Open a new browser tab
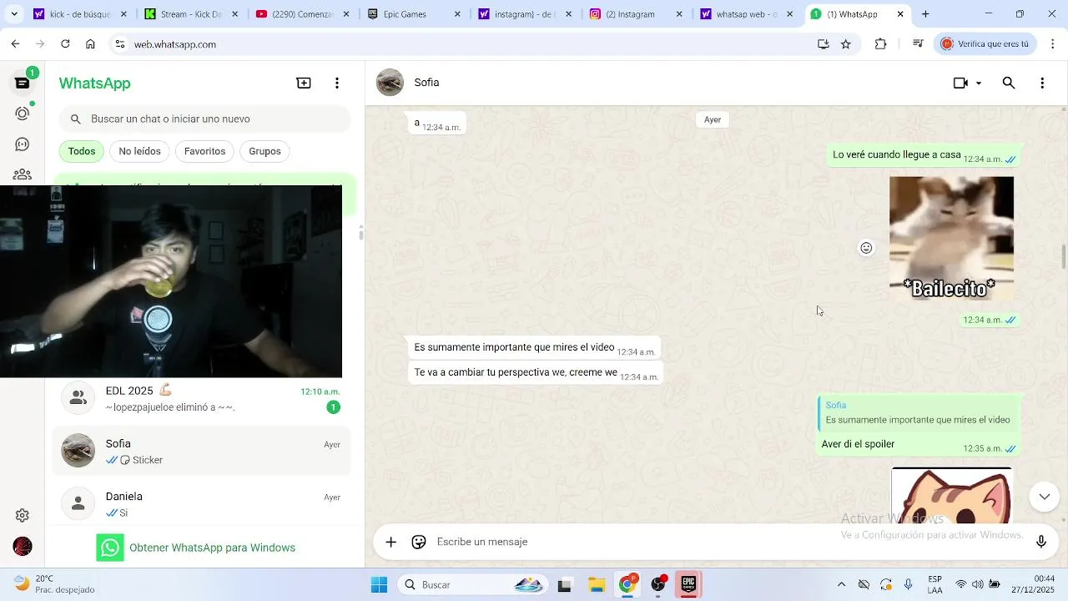 [924, 14]
